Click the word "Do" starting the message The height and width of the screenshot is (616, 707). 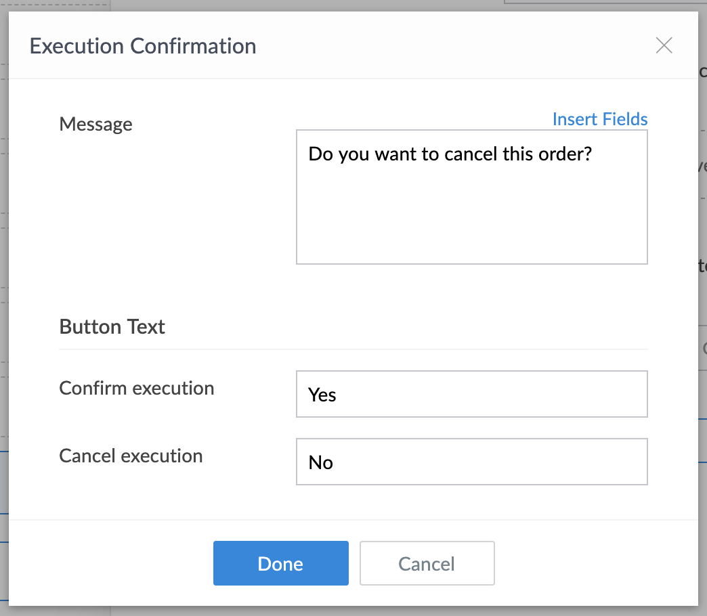coord(318,154)
